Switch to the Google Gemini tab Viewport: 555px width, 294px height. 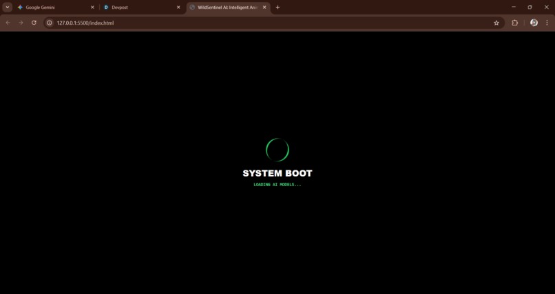[x=56, y=7]
